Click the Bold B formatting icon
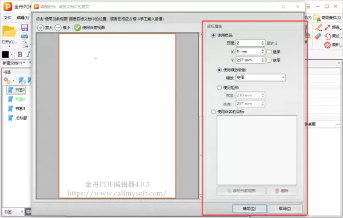 point(20,54)
